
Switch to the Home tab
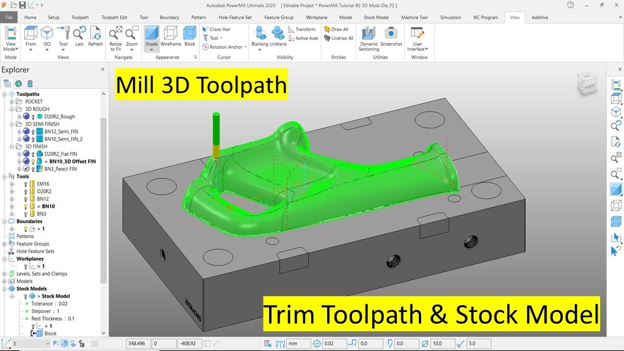pyautogui.click(x=30, y=17)
